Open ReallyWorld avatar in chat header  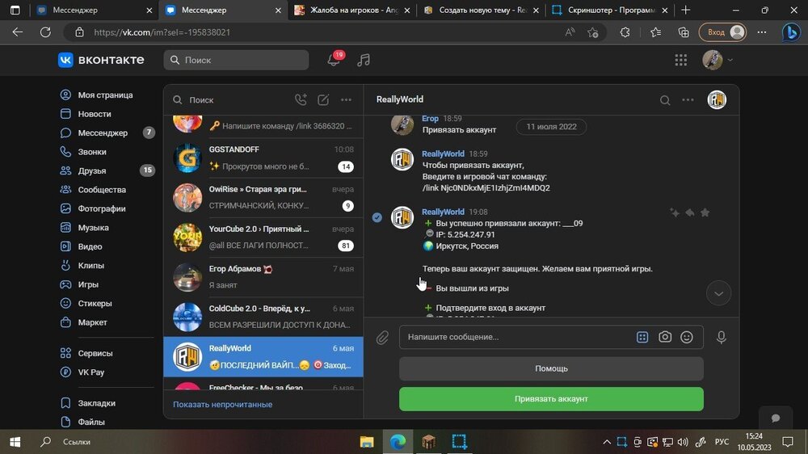coord(717,99)
